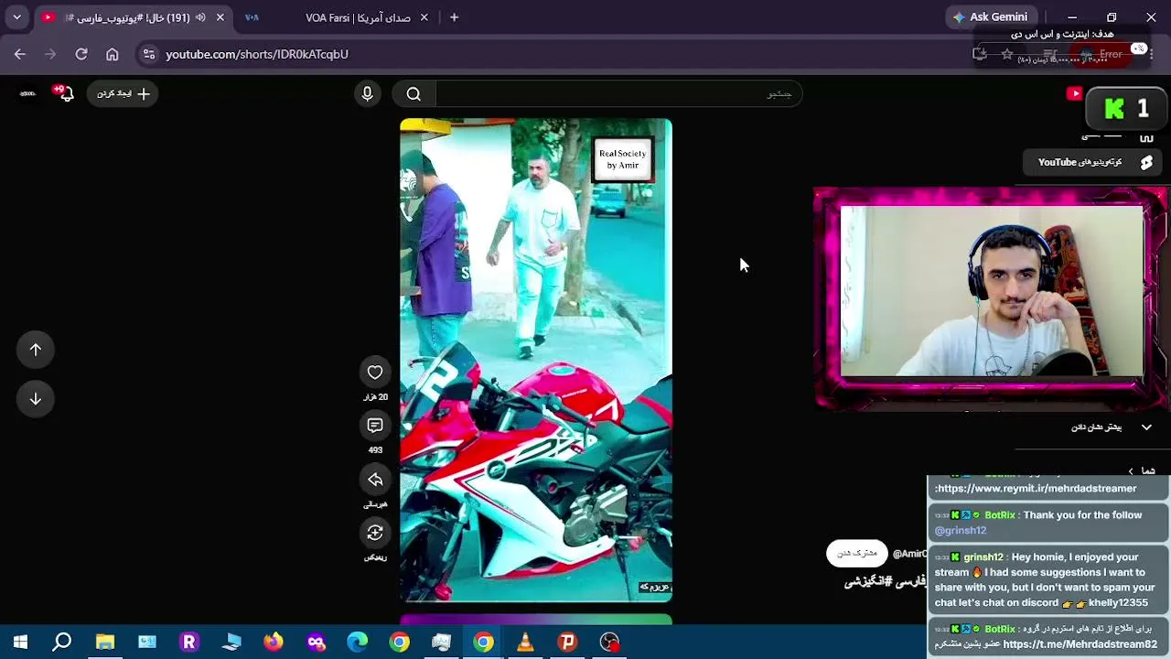
Task: Open the red P app in taskbar
Action: (x=567, y=643)
